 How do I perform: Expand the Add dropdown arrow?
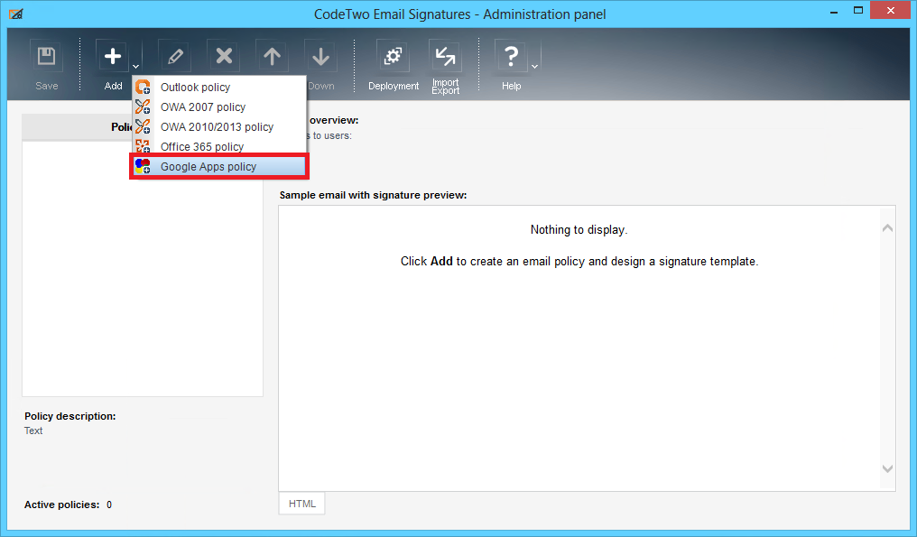[x=135, y=66]
